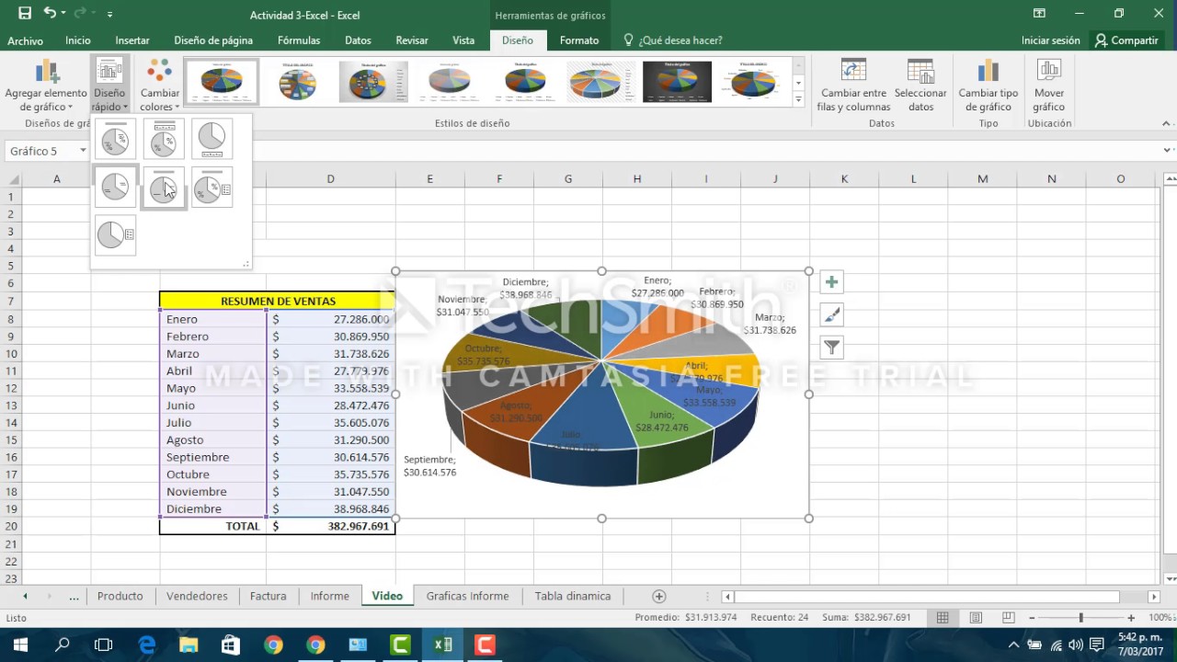Add a new sheet with plus button
The height and width of the screenshot is (662, 1177).
pyautogui.click(x=658, y=597)
